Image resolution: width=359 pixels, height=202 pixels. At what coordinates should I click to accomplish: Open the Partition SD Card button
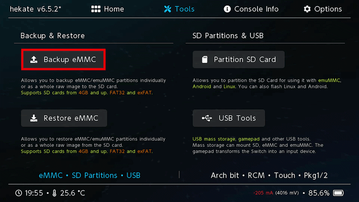238,60
